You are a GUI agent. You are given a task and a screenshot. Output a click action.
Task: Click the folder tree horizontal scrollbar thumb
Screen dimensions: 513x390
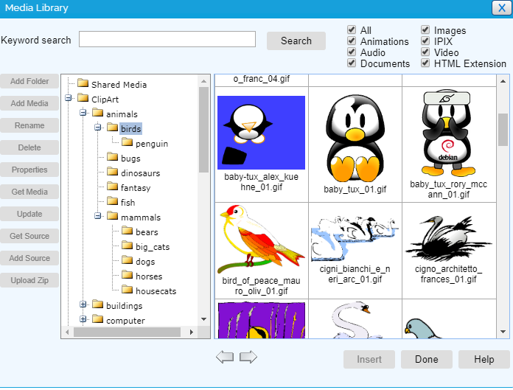click(127, 332)
